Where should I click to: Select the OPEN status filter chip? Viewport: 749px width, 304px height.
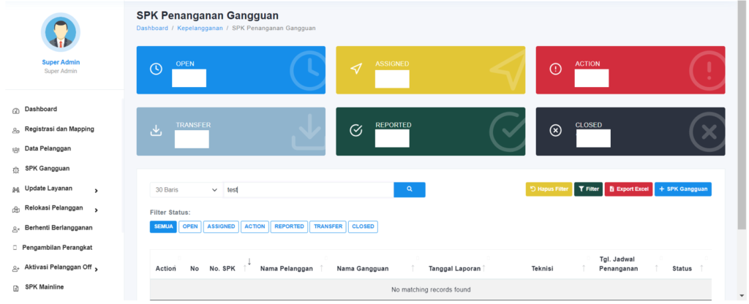(x=190, y=227)
